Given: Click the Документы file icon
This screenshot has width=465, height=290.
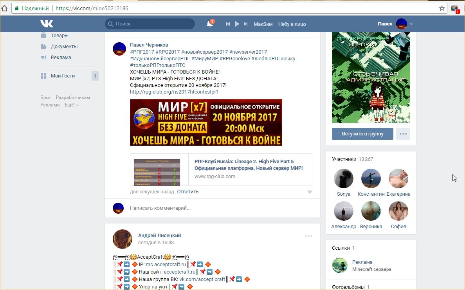Looking at the screenshot, I should point(43,46).
